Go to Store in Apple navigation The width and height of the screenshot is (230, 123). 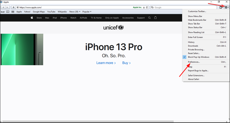click(39, 18)
